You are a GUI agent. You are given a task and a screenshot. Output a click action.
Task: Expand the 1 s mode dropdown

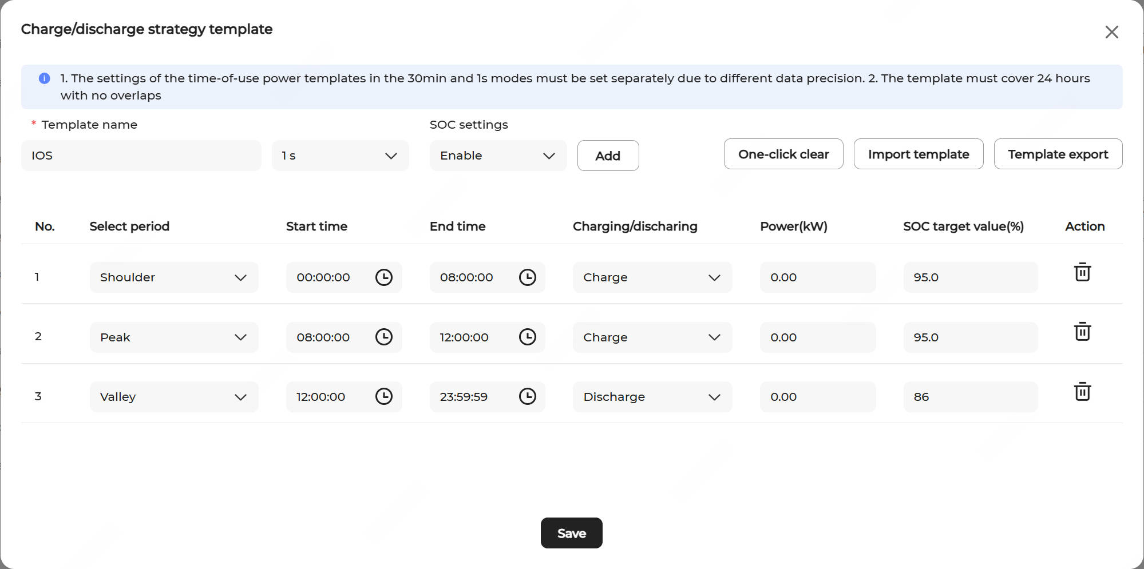(340, 156)
